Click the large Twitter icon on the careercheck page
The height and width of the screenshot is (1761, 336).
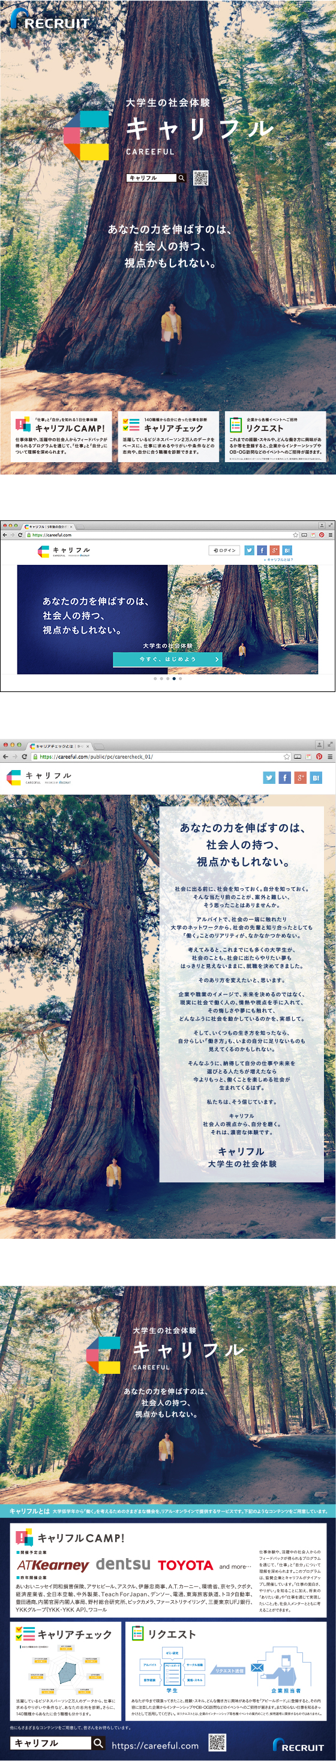click(269, 777)
